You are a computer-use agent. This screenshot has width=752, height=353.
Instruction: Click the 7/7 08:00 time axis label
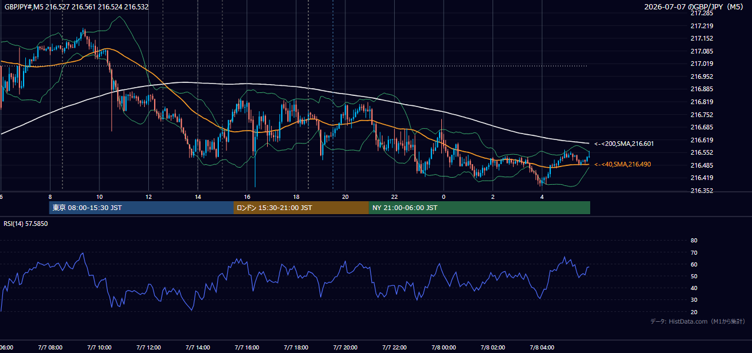click(x=49, y=348)
